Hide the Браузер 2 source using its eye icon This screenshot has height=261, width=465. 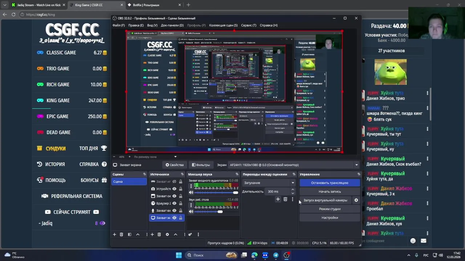pyautogui.click(x=174, y=203)
